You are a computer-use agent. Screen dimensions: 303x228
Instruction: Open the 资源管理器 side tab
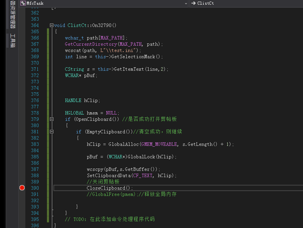click(x=12, y=14)
